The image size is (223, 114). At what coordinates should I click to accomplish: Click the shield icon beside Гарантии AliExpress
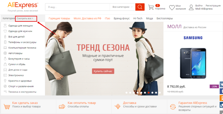(x=173, y=107)
